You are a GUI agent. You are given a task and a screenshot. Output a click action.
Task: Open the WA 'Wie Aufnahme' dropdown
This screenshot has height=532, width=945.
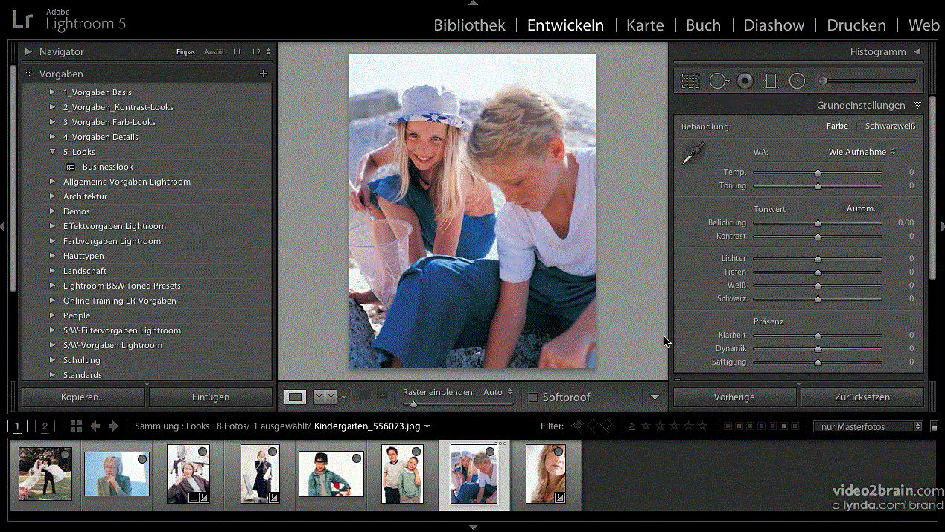click(862, 152)
